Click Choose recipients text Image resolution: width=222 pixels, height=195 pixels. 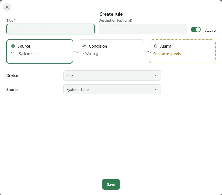point(167,54)
